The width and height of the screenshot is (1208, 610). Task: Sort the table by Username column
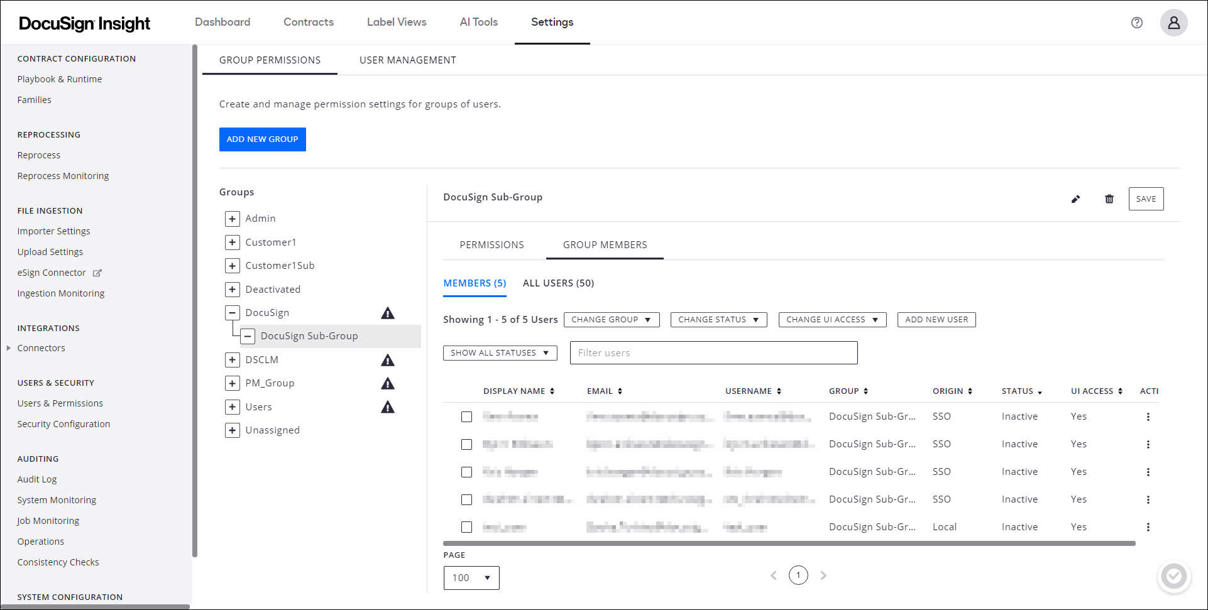pos(779,391)
